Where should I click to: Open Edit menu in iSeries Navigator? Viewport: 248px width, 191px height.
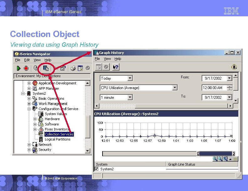click(27, 60)
